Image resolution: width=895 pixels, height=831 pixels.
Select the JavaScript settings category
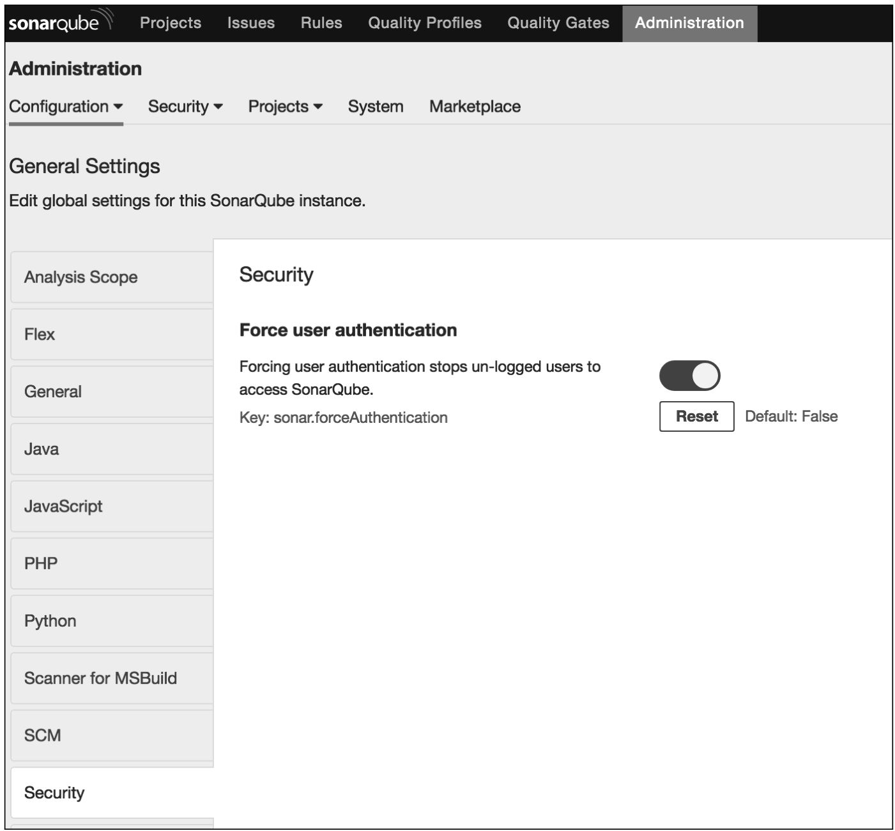coord(112,507)
